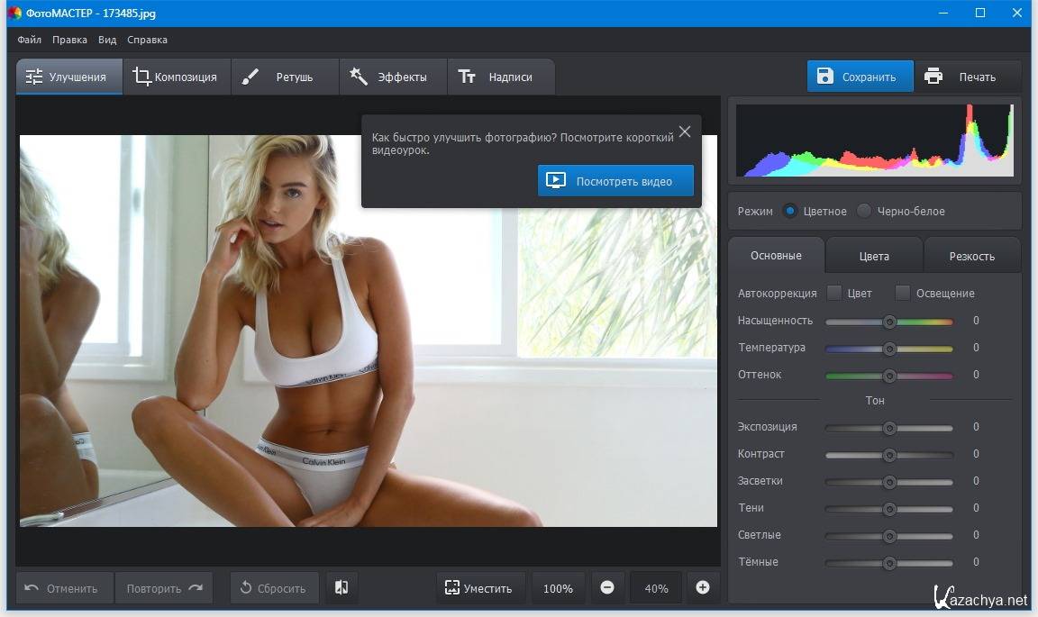Click the Уместить fit-to-screen button

(x=480, y=588)
